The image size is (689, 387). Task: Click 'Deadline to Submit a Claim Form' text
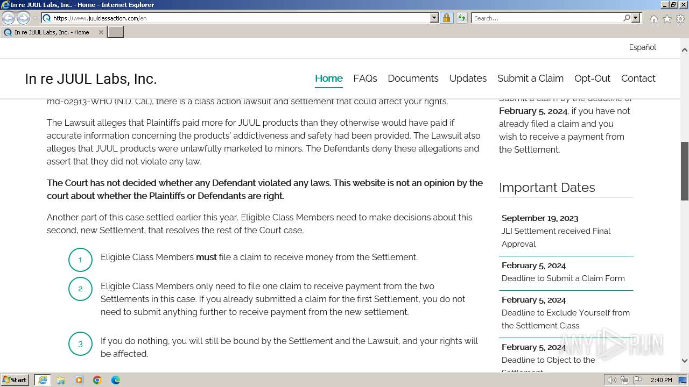(563, 278)
